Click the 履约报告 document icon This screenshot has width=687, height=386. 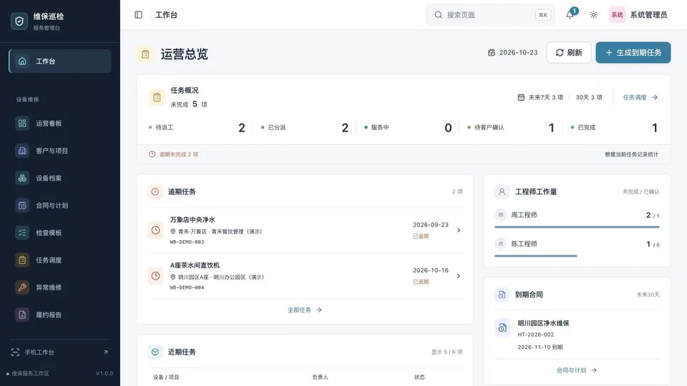tap(22, 315)
